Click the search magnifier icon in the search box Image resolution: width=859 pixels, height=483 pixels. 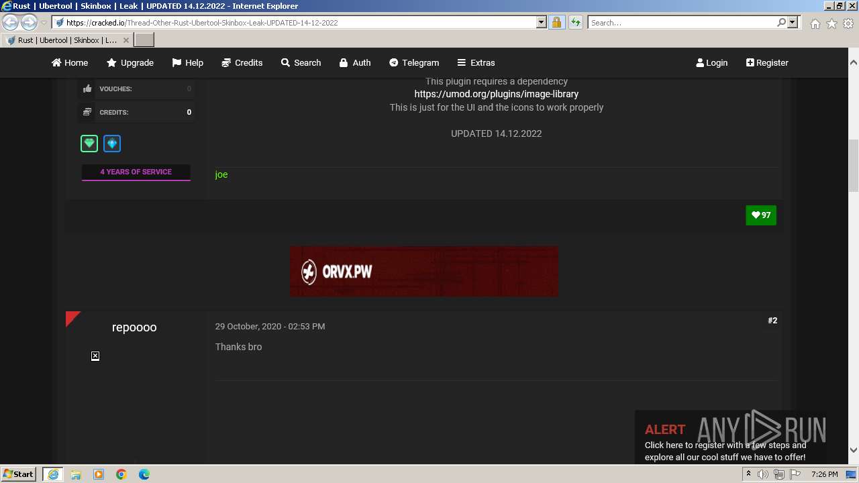click(781, 22)
